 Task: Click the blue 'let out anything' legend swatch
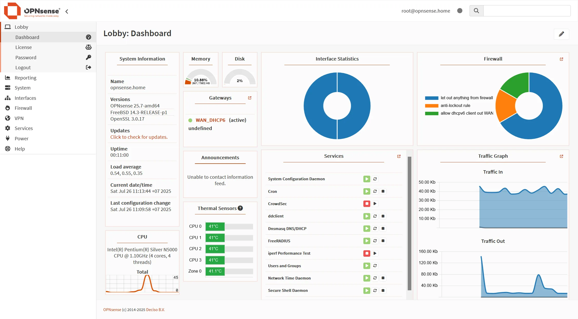(432, 98)
